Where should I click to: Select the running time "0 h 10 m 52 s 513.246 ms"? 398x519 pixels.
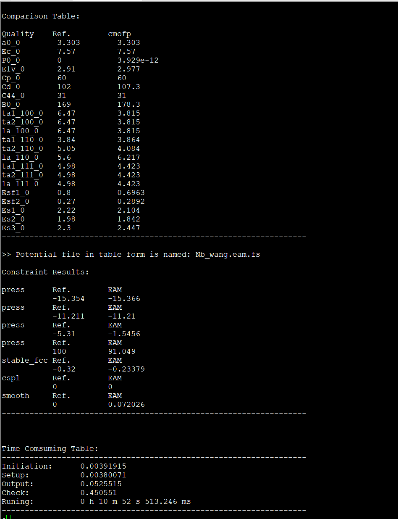pyautogui.click(x=136, y=502)
